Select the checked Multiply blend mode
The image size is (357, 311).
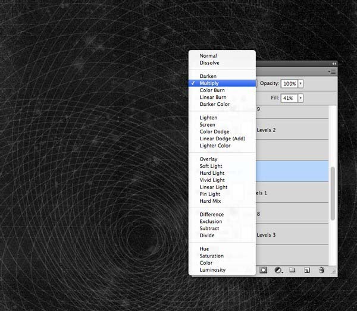point(222,83)
